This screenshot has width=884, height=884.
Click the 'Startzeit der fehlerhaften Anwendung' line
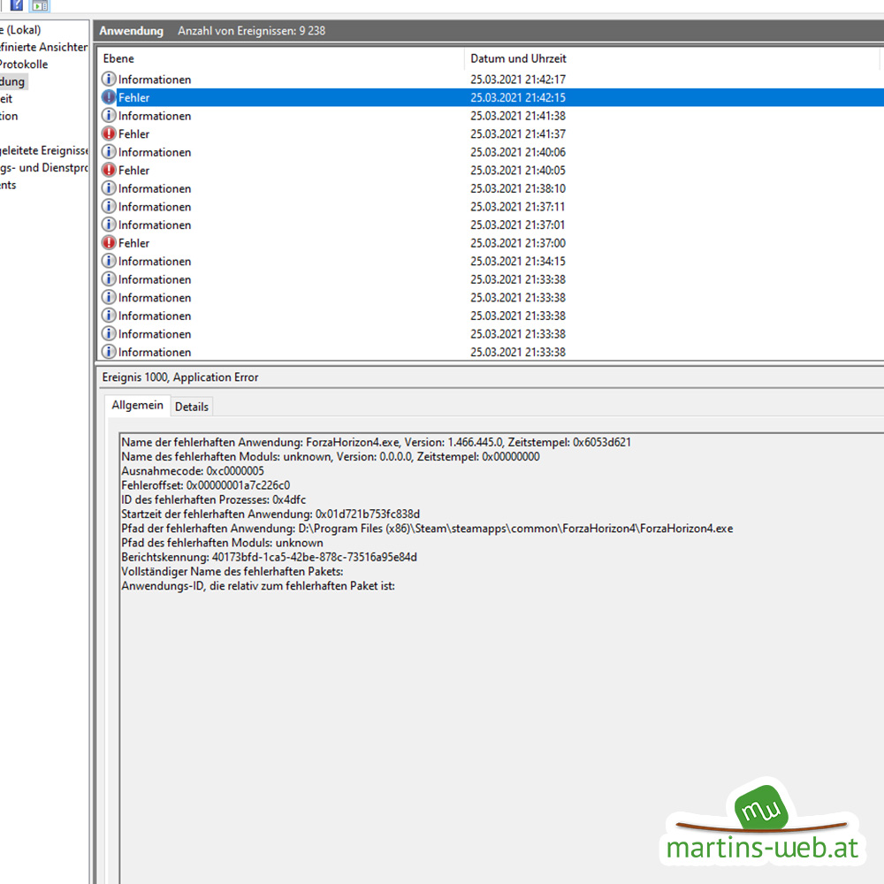point(271,514)
